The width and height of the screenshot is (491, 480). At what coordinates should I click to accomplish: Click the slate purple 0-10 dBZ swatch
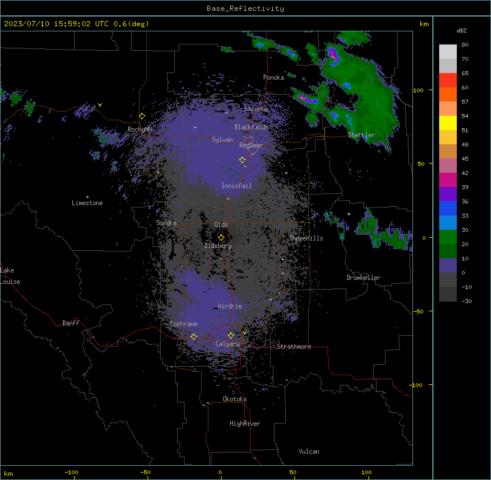click(448, 266)
